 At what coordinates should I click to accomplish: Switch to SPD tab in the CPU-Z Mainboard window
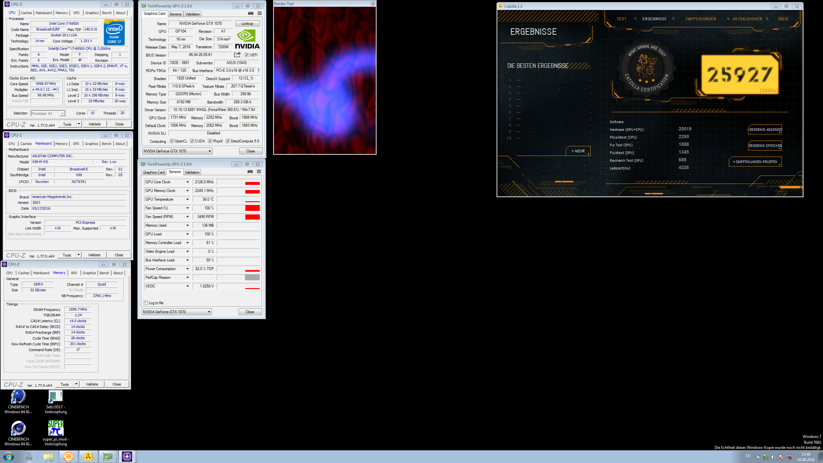[x=76, y=144]
